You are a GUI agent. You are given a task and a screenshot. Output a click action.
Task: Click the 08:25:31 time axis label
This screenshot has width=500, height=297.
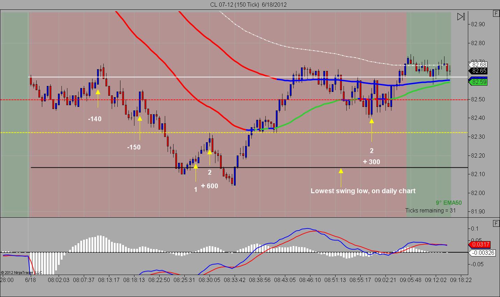184,280
